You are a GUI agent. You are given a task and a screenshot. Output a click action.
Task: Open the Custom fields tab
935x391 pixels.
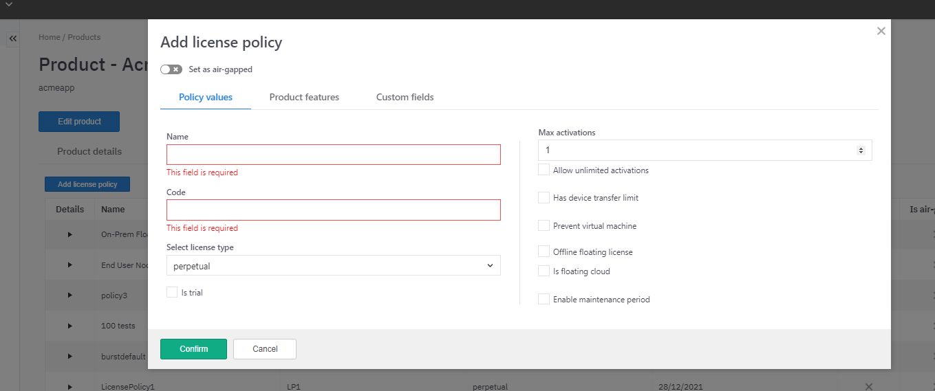405,97
